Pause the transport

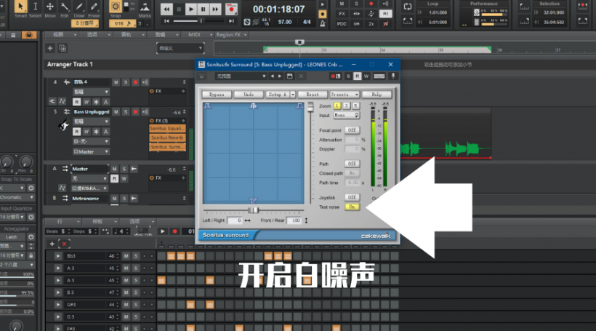203,9
